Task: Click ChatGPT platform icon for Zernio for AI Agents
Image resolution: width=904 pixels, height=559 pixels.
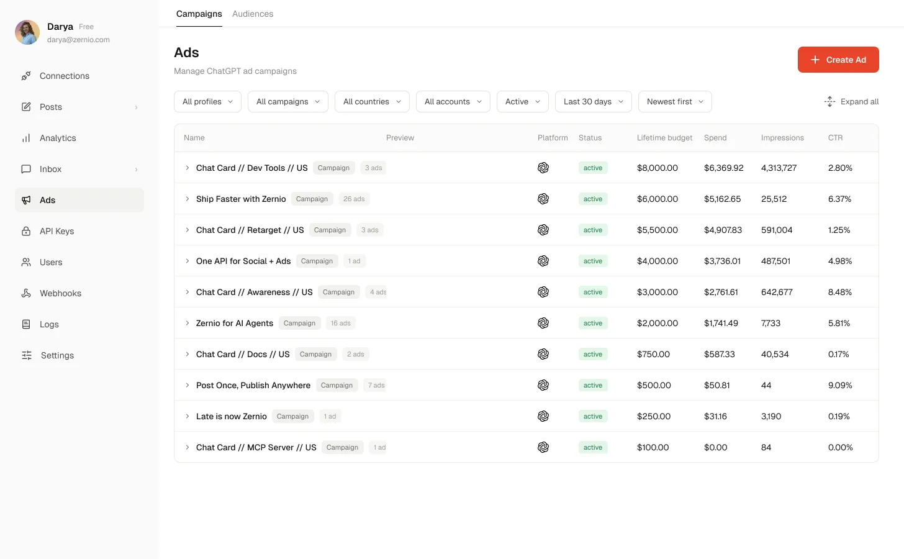Action: [543, 323]
